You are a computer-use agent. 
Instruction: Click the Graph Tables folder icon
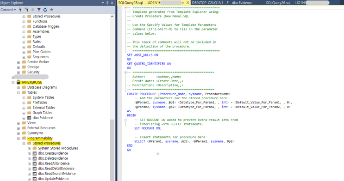click(29, 113)
